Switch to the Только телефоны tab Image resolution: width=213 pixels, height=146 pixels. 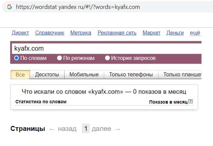click(x=131, y=75)
